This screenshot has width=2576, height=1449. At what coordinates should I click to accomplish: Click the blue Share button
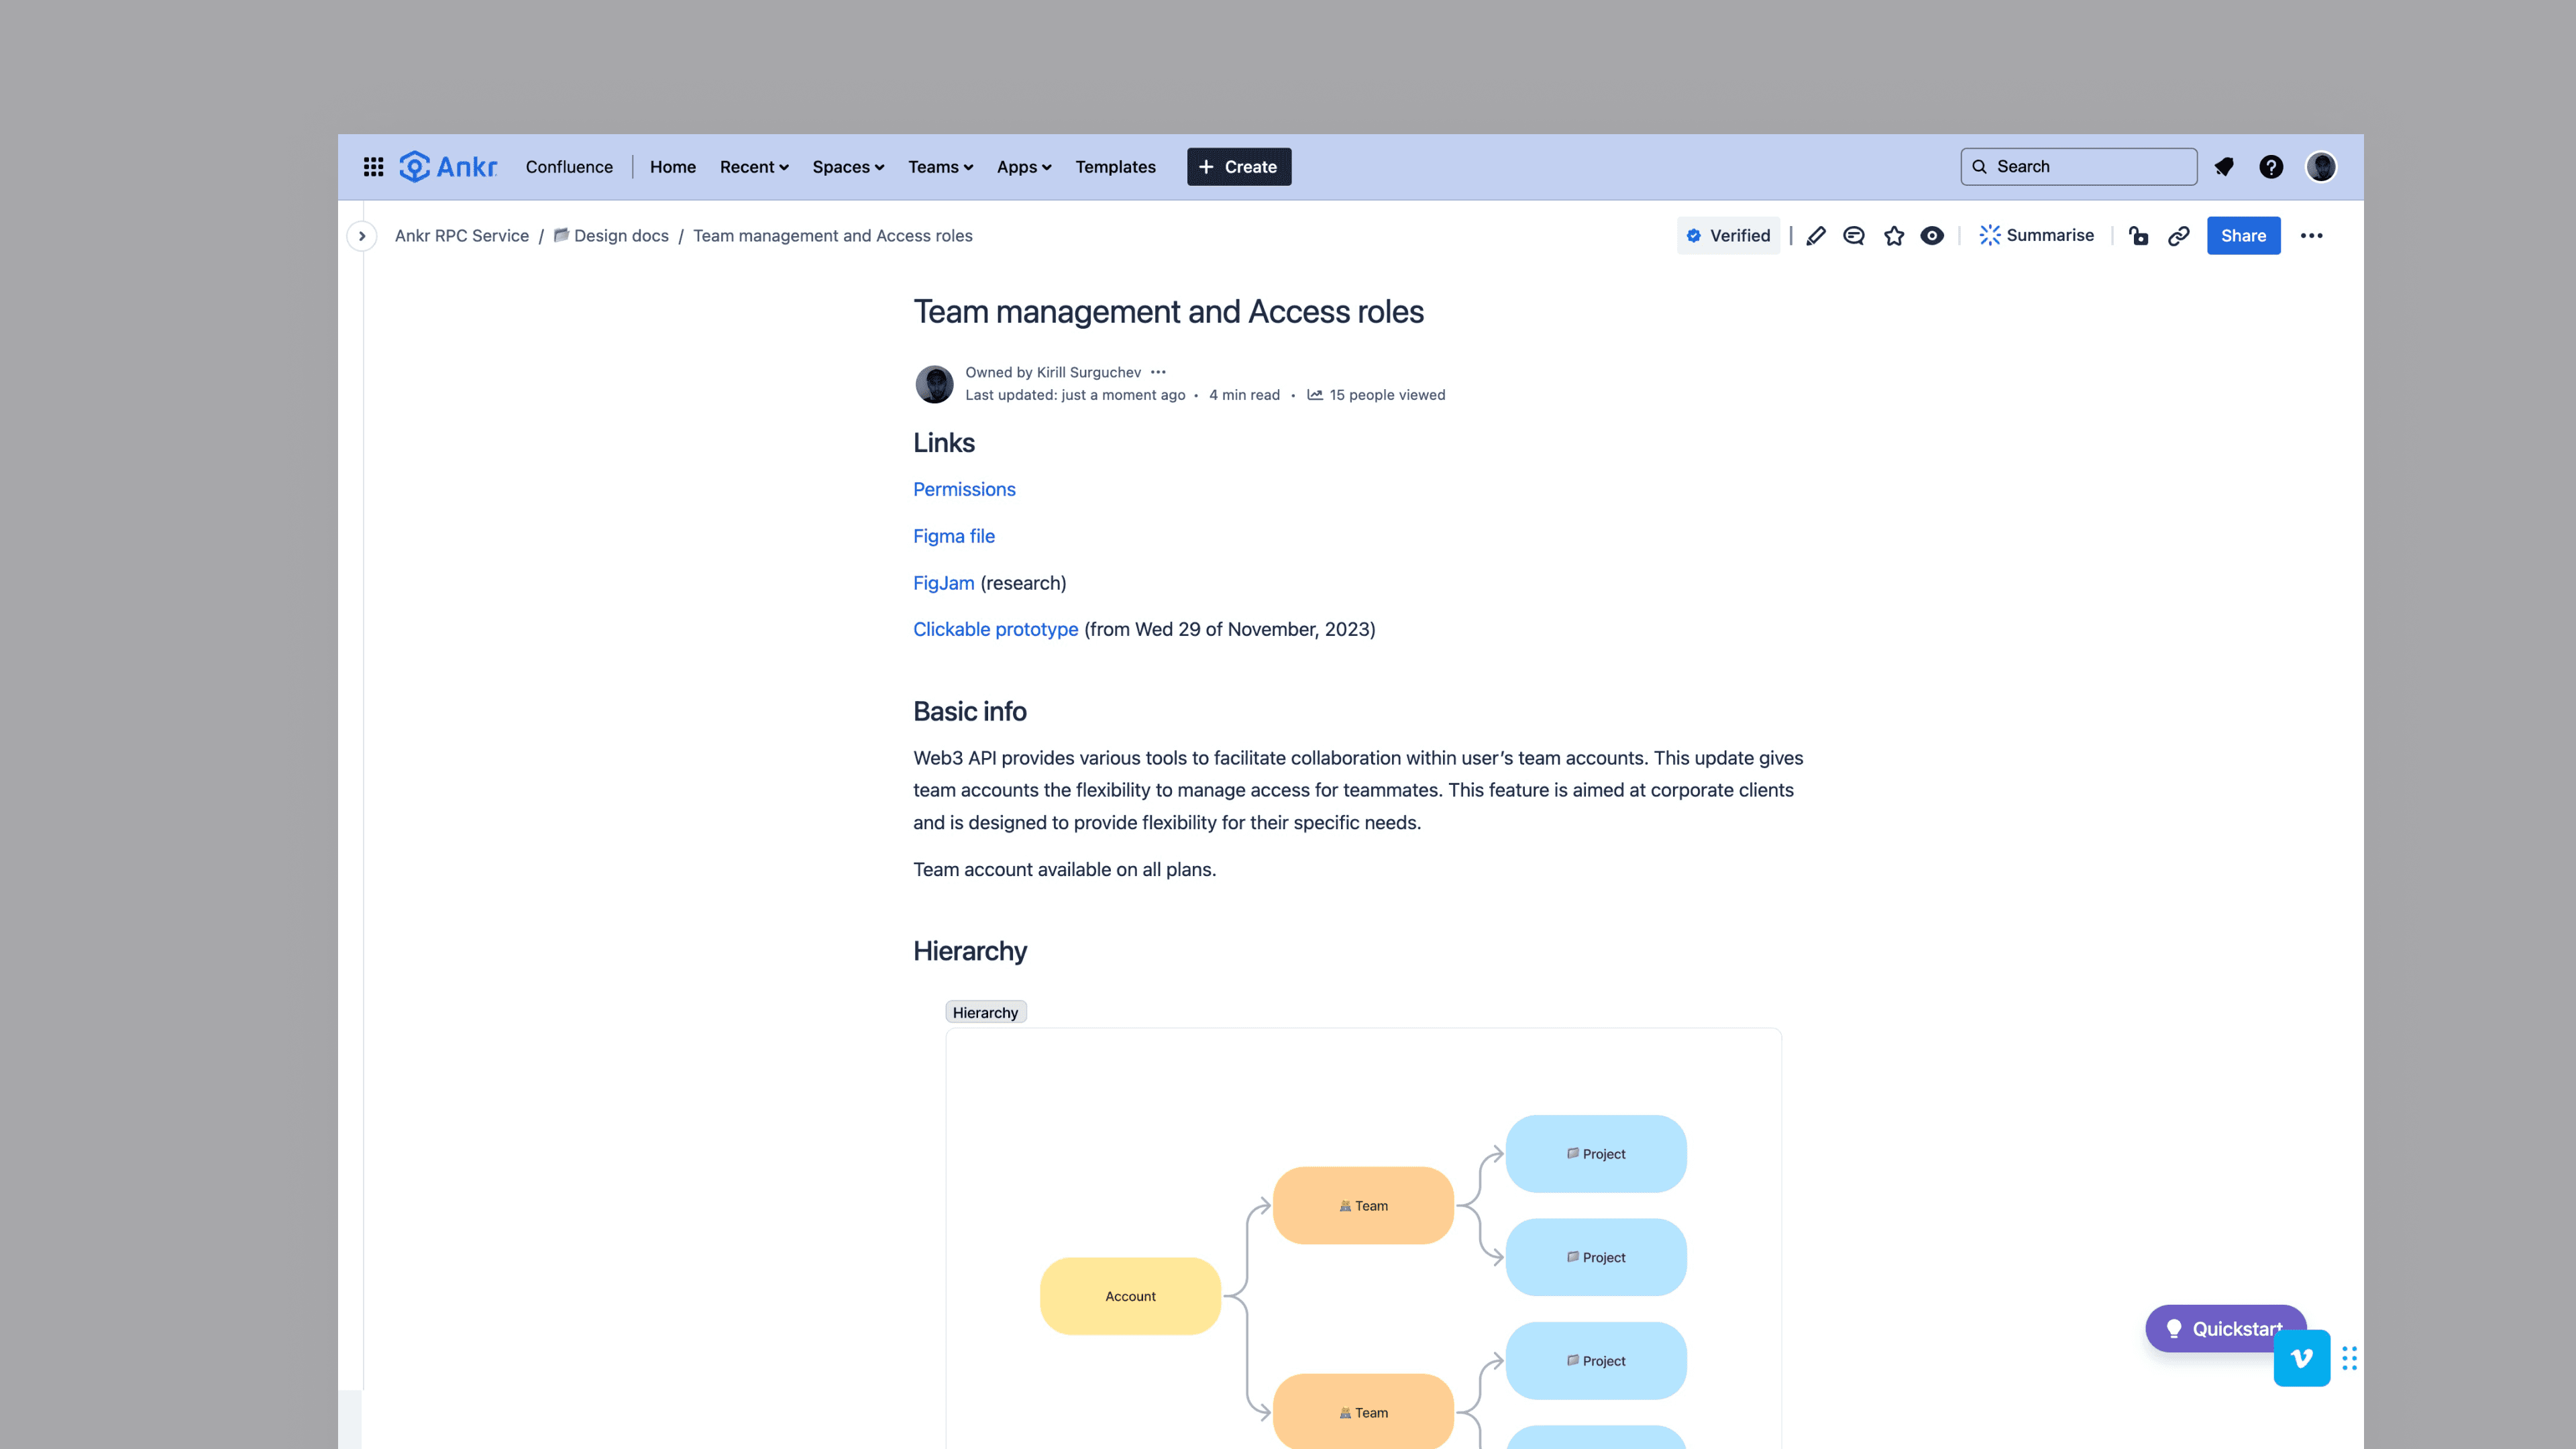2243,236
